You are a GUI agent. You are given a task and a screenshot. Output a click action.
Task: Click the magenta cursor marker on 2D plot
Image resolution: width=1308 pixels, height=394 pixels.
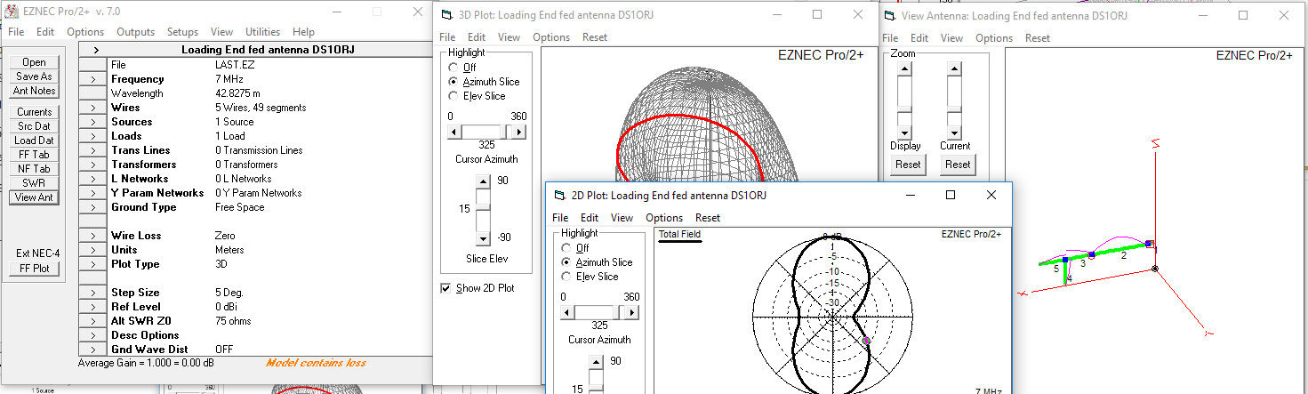click(865, 340)
